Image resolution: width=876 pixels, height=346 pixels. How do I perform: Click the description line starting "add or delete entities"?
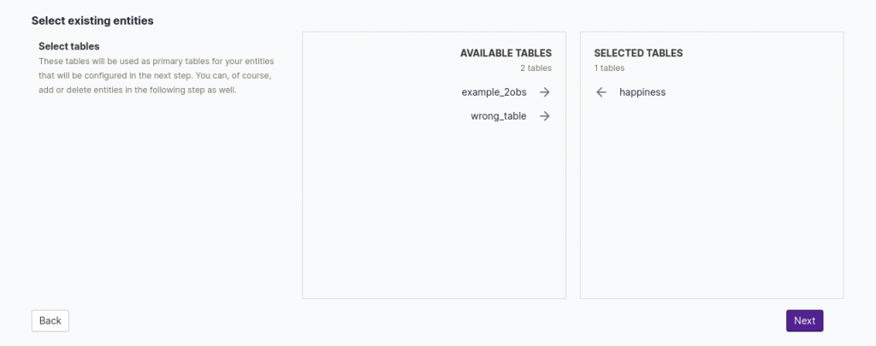point(137,91)
